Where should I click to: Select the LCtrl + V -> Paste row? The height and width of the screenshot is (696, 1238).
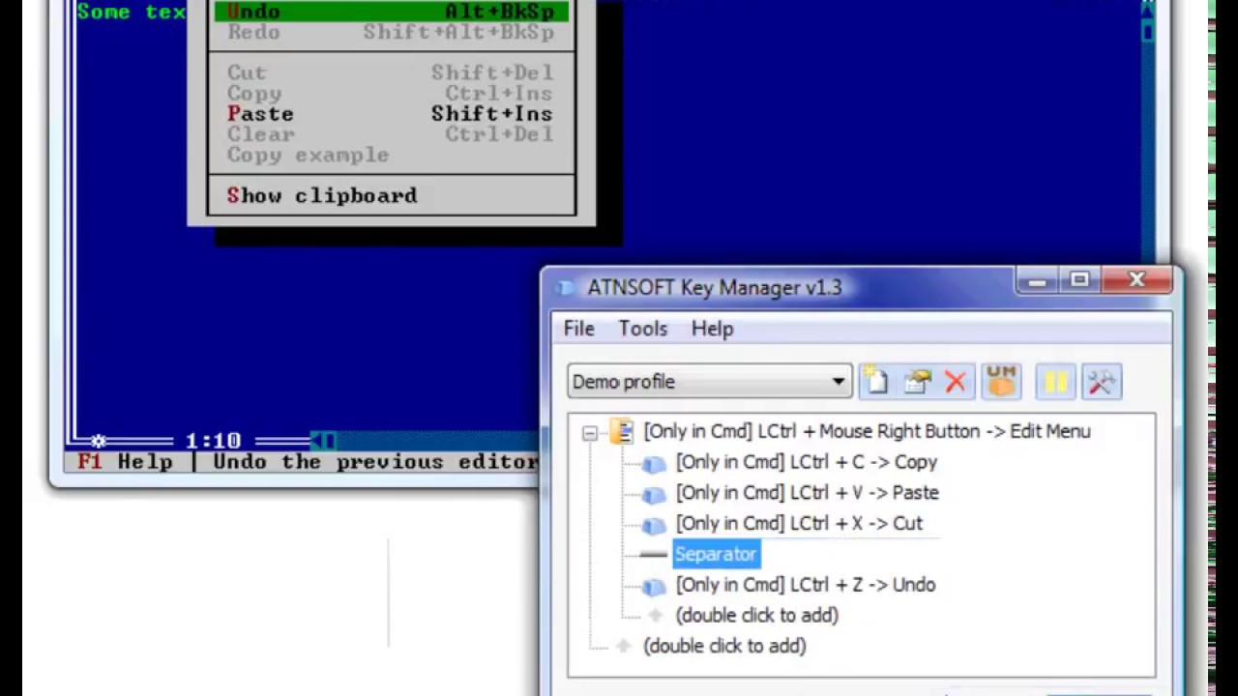coord(807,493)
